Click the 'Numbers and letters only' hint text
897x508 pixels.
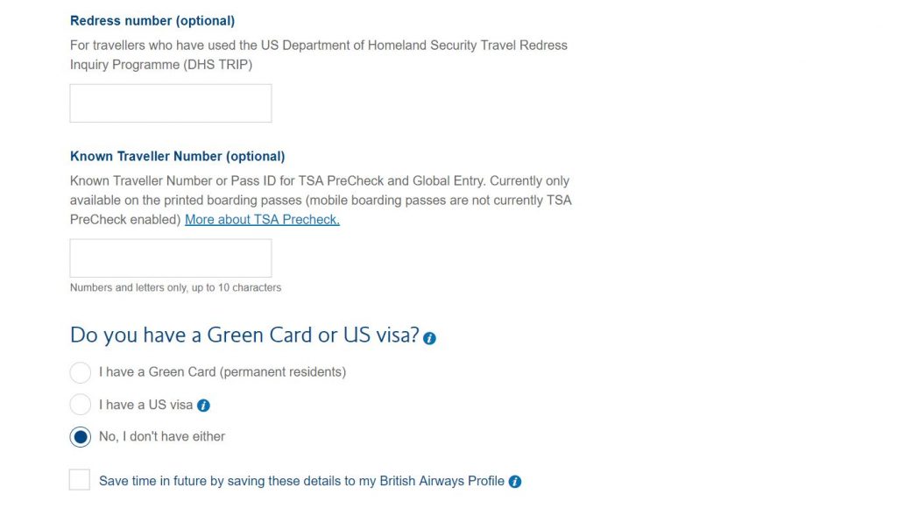tap(175, 288)
